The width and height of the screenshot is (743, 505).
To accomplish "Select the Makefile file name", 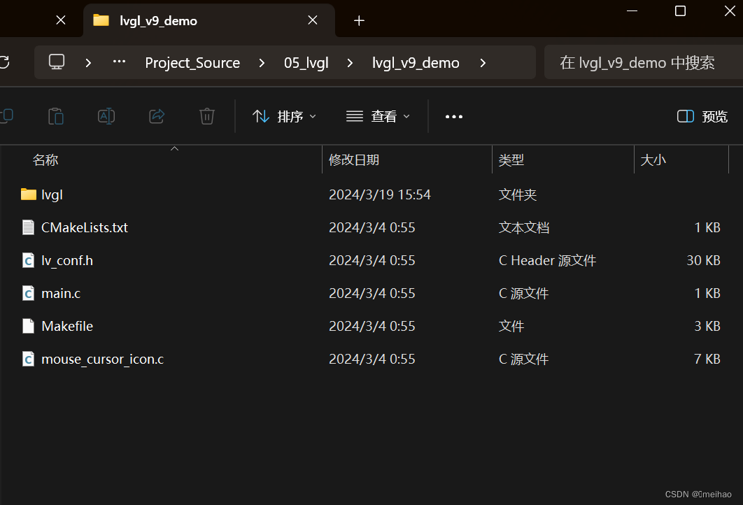I will [67, 326].
